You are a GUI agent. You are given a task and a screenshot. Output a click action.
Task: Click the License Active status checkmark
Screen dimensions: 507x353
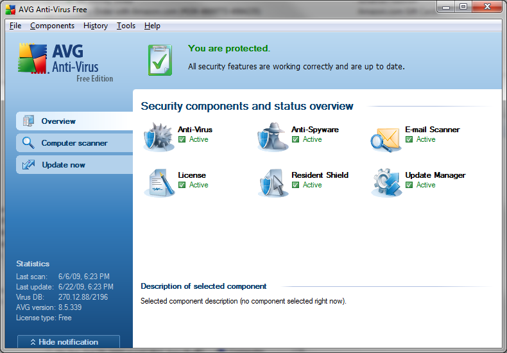point(182,185)
